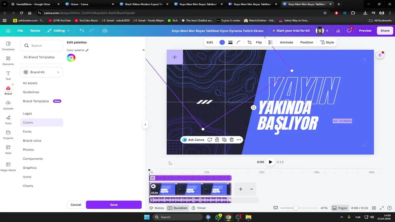Toggle Timer in bottom bar

point(199,208)
